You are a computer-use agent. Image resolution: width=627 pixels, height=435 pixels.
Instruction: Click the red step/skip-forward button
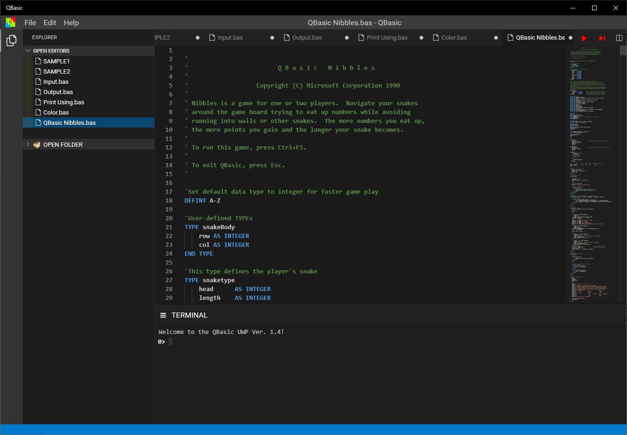tap(602, 38)
